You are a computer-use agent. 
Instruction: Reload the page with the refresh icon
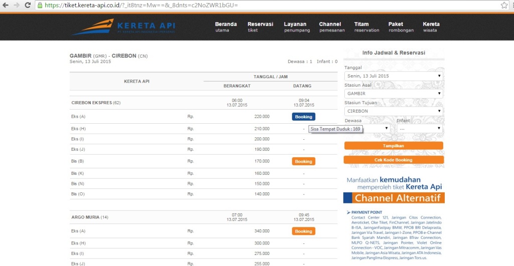(x=28, y=5)
